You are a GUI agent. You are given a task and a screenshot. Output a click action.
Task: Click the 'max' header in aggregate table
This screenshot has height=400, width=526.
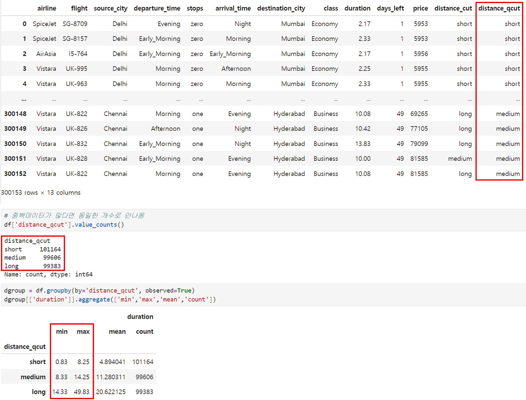(83, 332)
